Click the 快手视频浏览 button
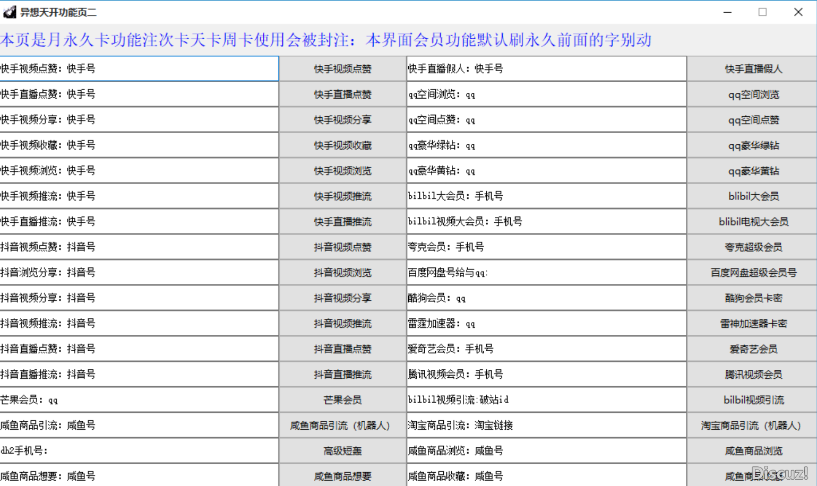Viewport: 817px width, 486px height. [x=342, y=171]
